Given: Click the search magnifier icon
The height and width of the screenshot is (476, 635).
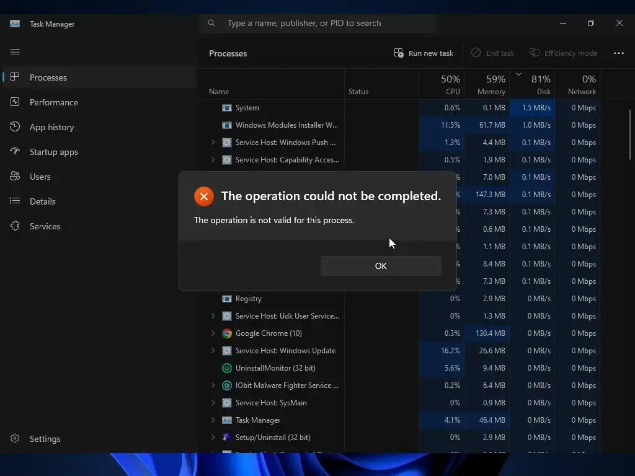Looking at the screenshot, I should click(211, 23).
